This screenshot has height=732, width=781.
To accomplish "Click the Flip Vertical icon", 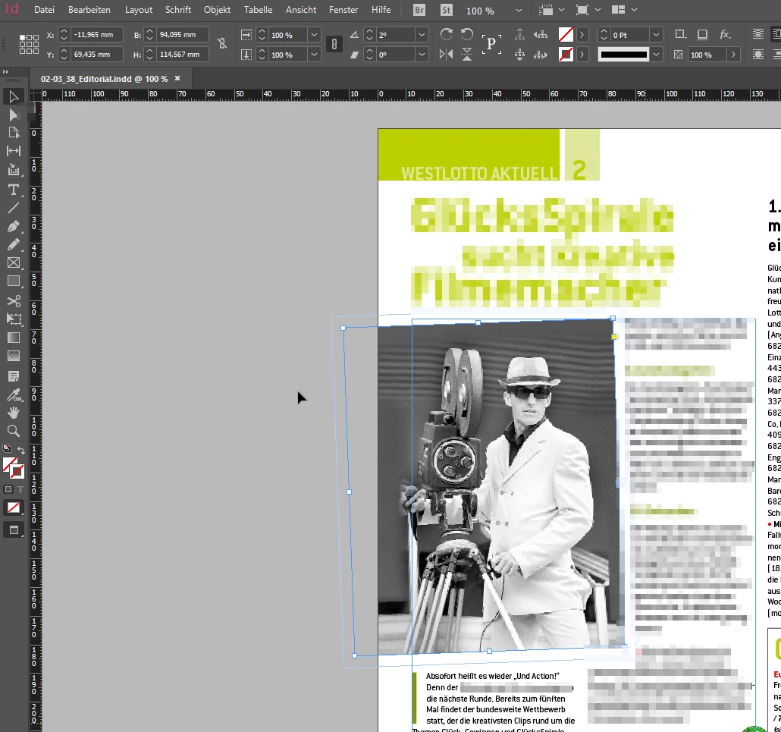I will click(x=467, y=54).
